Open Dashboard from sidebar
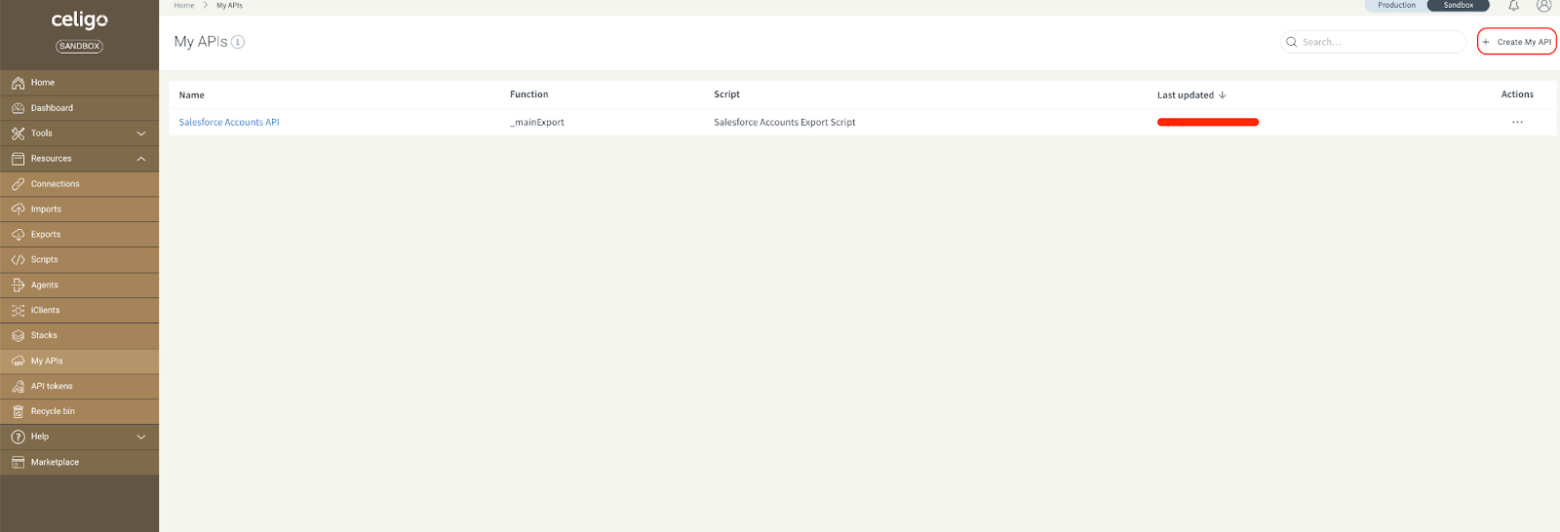This screenshot has width=1560, height=532. point(79,108)
